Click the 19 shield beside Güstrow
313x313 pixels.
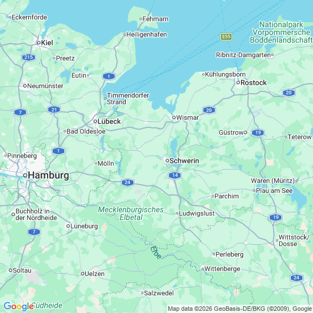point(258,132)
